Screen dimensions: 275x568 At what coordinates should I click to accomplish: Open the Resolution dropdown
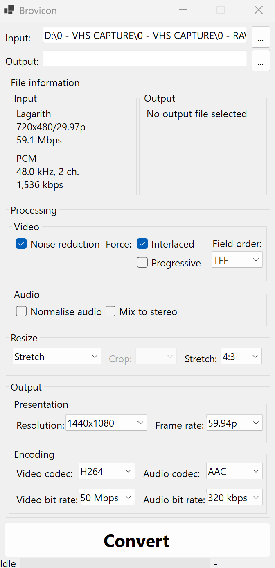pyautogui.click(x=106, y=423)
